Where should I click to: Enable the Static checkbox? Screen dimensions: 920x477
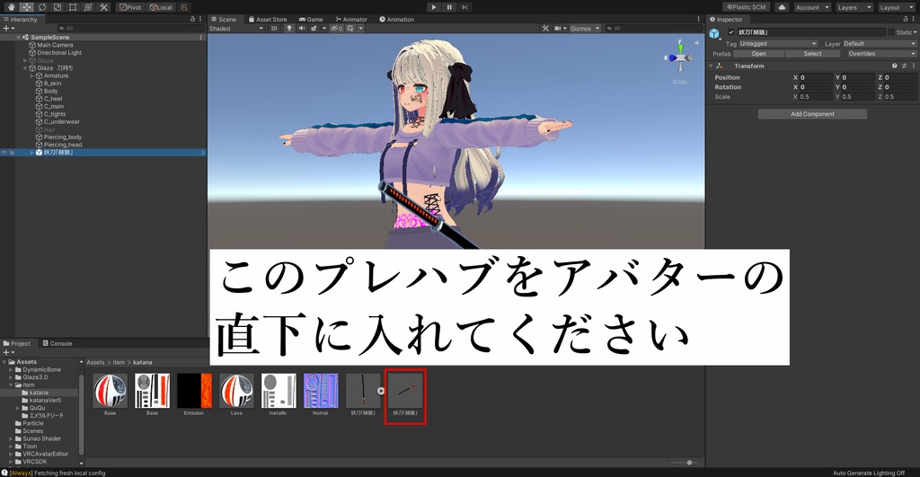(891, 32)
